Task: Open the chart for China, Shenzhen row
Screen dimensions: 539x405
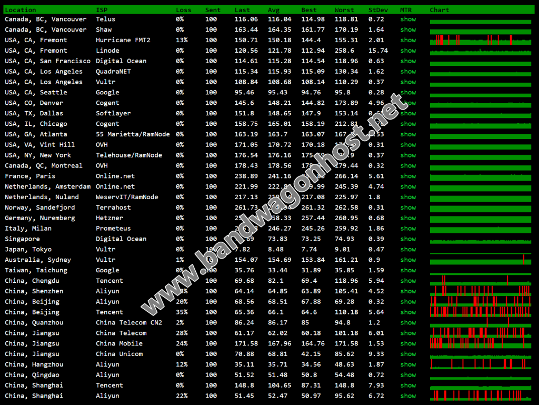Action: point(481,291)
